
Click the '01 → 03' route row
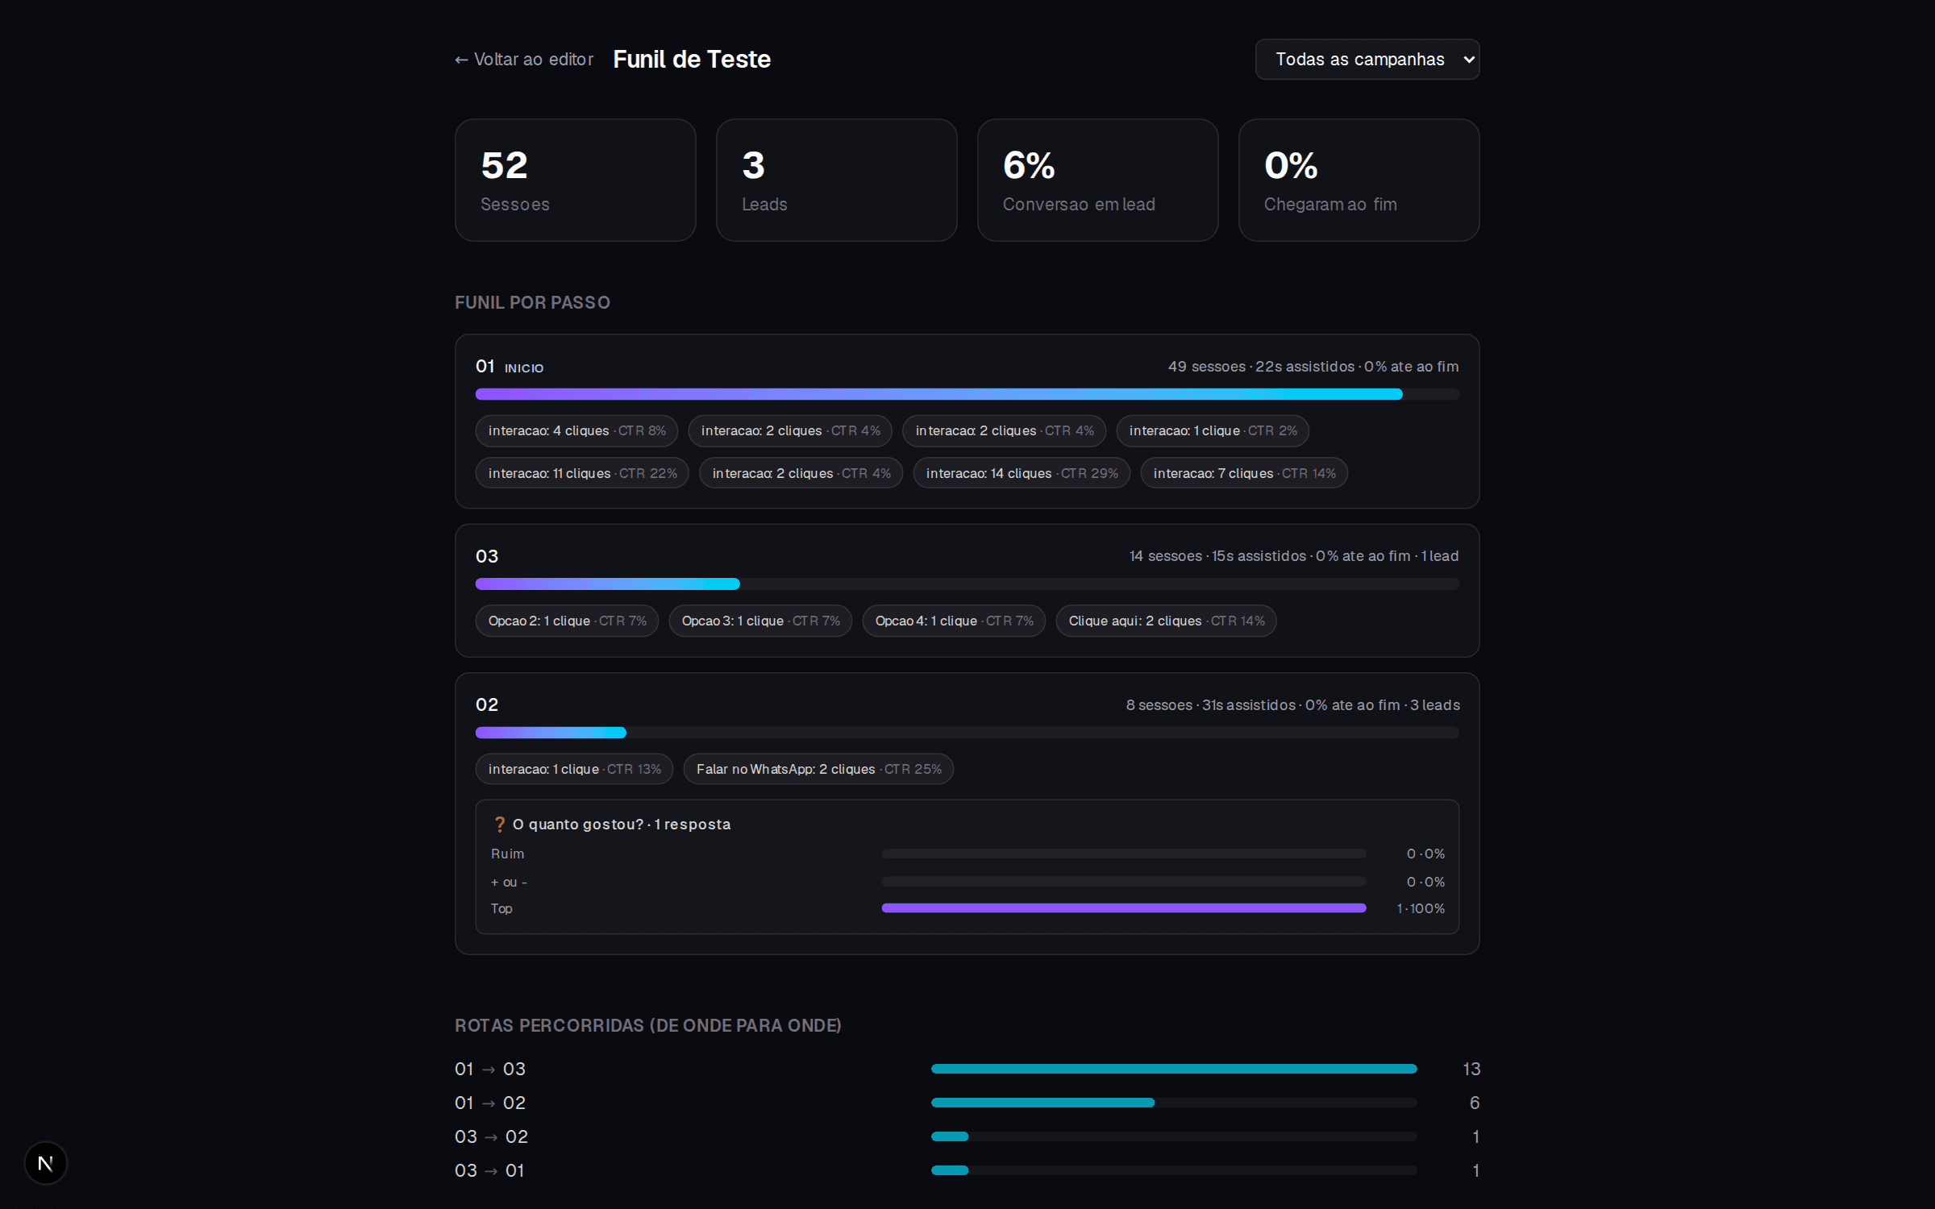pyautogui.click(x=967, y=1069)
